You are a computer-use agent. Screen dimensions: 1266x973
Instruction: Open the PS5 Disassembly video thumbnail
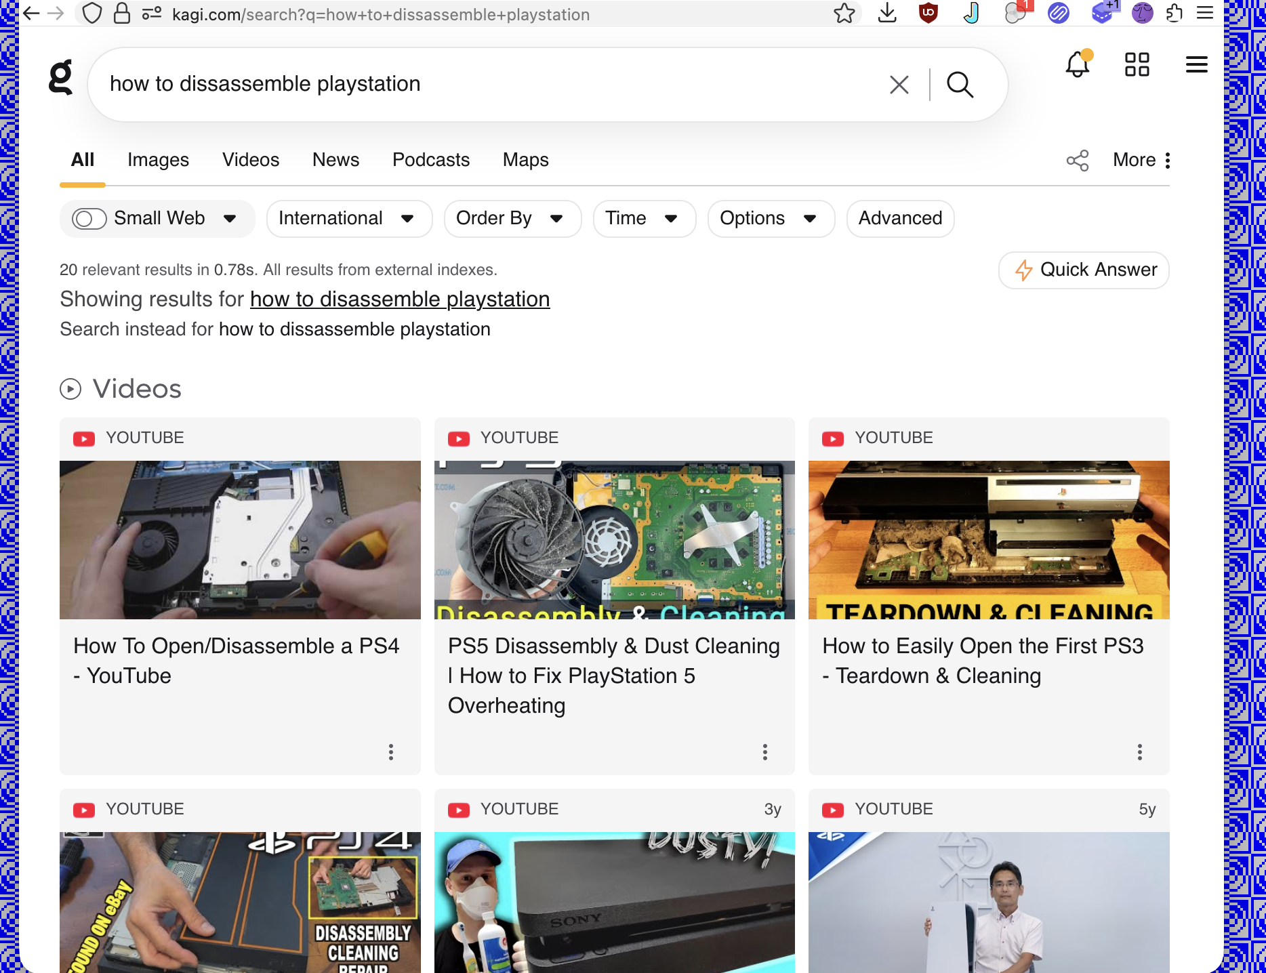click(614, 539)
